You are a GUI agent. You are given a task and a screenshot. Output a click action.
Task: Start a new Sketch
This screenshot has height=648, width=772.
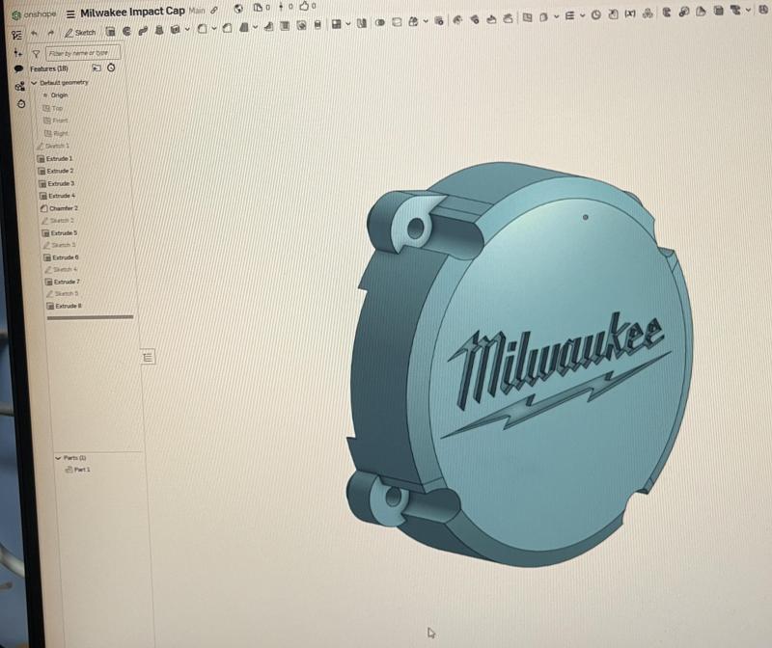[80, 33]
